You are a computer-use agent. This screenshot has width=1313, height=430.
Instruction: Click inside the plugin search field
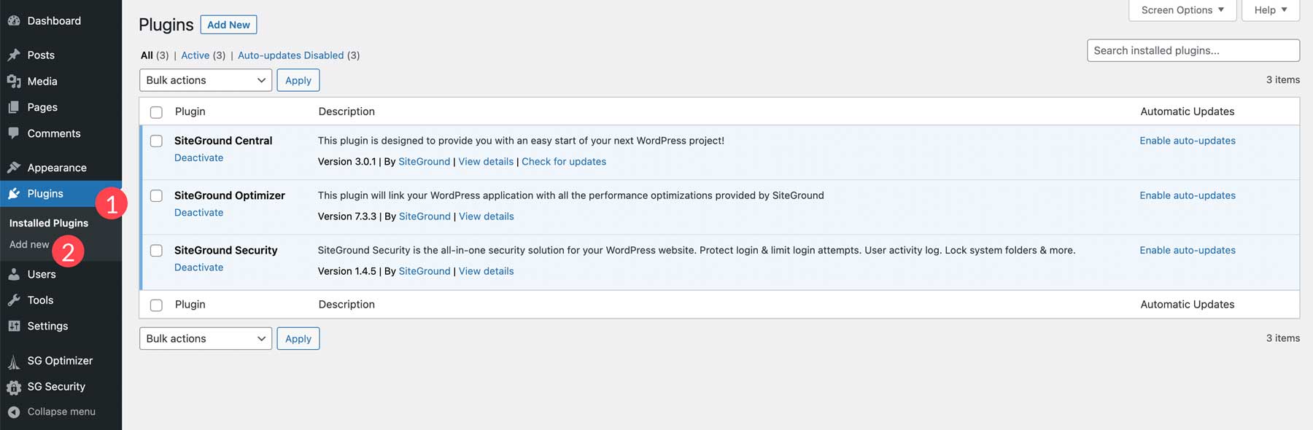click(1193, 50)
